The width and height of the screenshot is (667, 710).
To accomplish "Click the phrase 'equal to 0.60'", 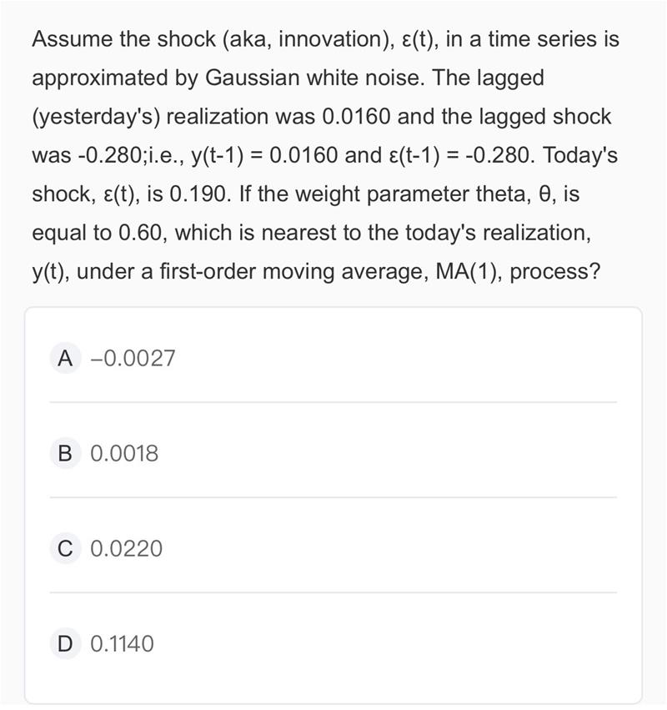I will [x=97, y=234].
